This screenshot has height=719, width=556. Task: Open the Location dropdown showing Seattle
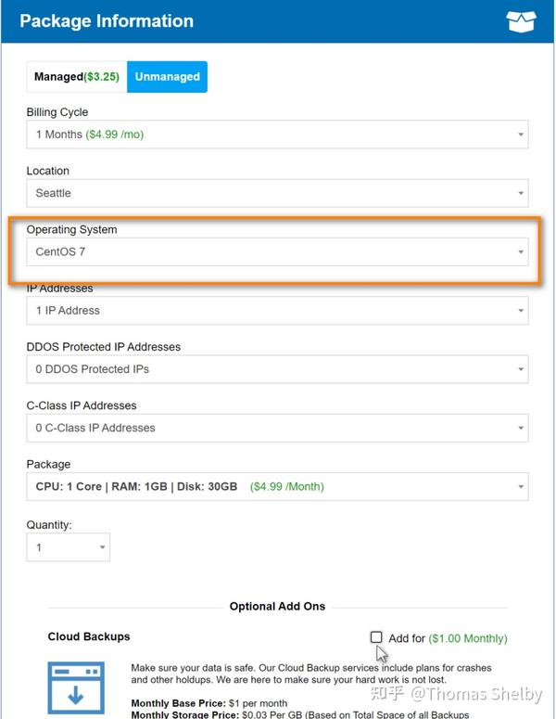[277, 193]
